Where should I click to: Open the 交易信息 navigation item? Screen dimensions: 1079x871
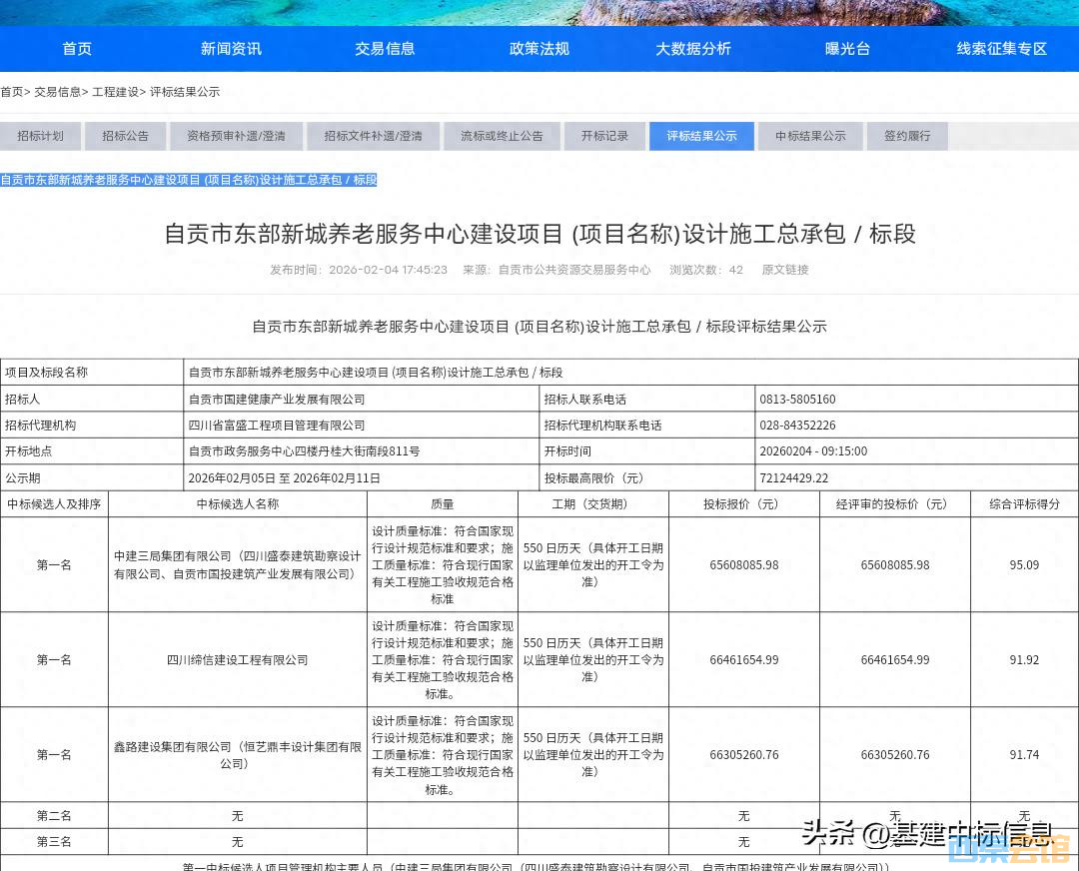pos(385,49)
